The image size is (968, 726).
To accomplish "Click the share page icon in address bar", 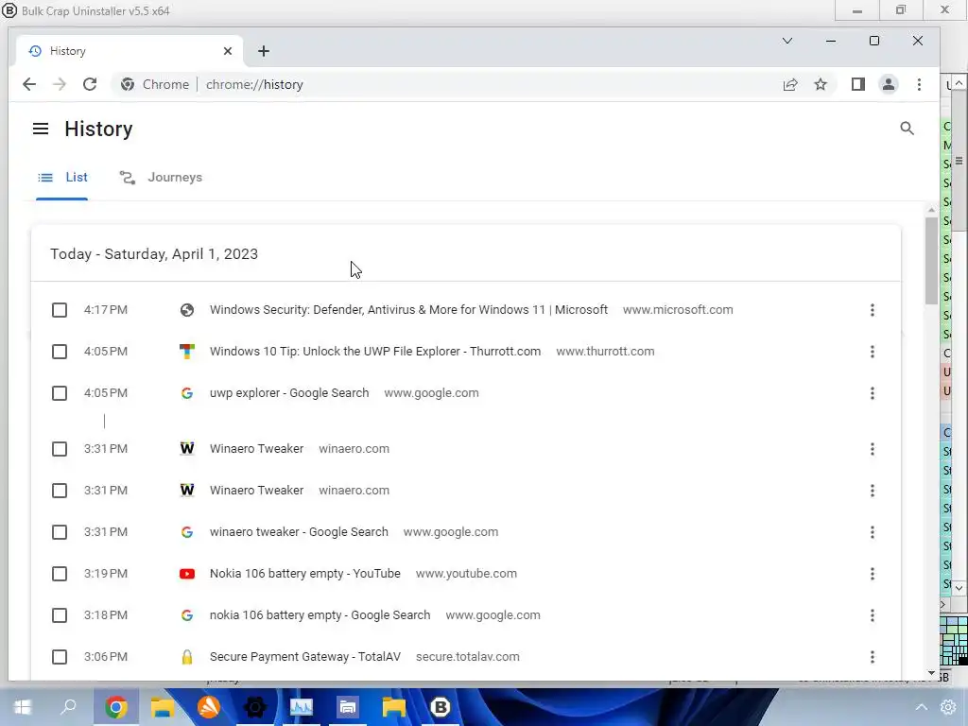I will coord(790,84).
